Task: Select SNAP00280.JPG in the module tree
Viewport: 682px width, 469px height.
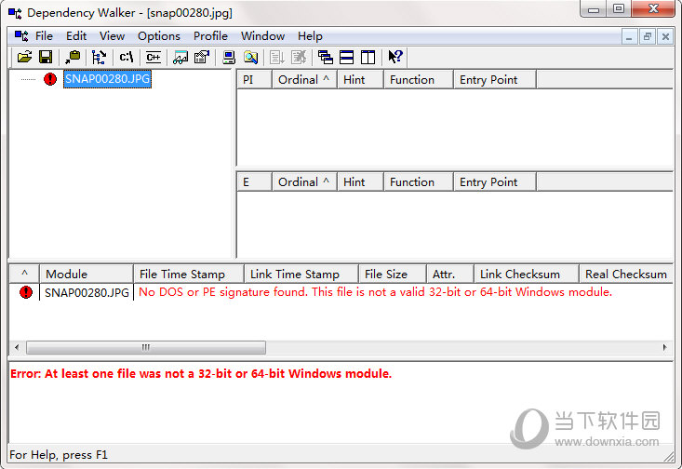Action: coord(107,79)
